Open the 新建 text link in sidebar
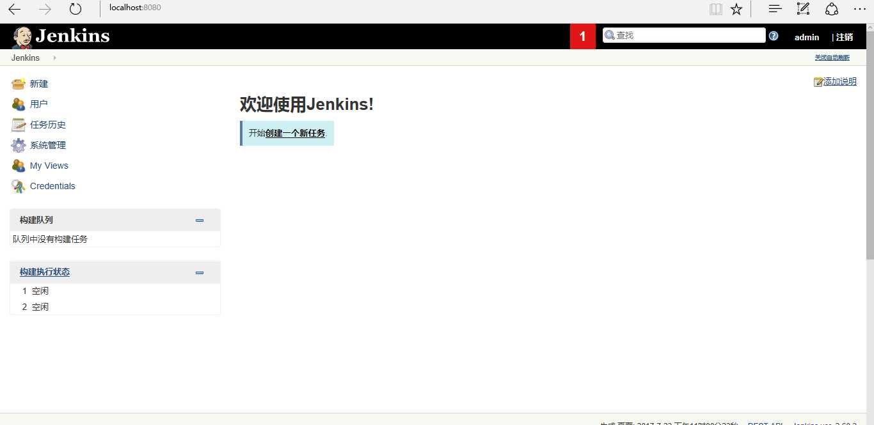Image resolution: width=874 pixels, height=425 pixels. point(39,84)
